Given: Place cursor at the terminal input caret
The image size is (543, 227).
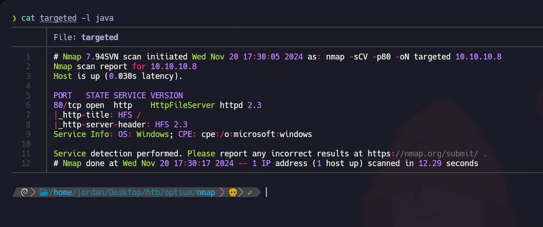Looking at the screenshot, I should [x=266, y=192].
